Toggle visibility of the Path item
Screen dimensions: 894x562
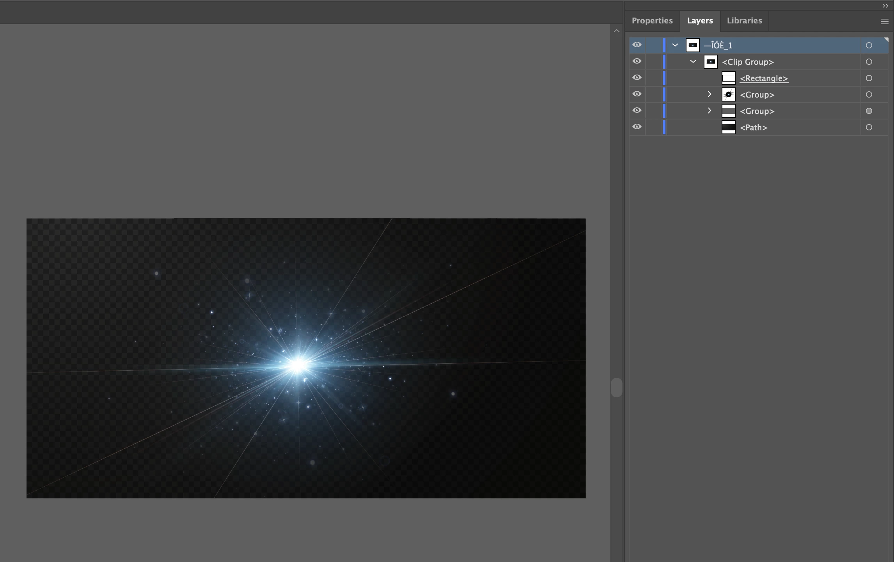[637, 127]
